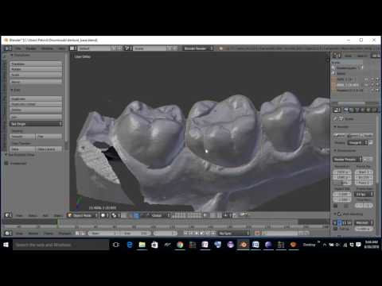Open Microsoft Edge from the taskbar

click(x=130, y=245)
